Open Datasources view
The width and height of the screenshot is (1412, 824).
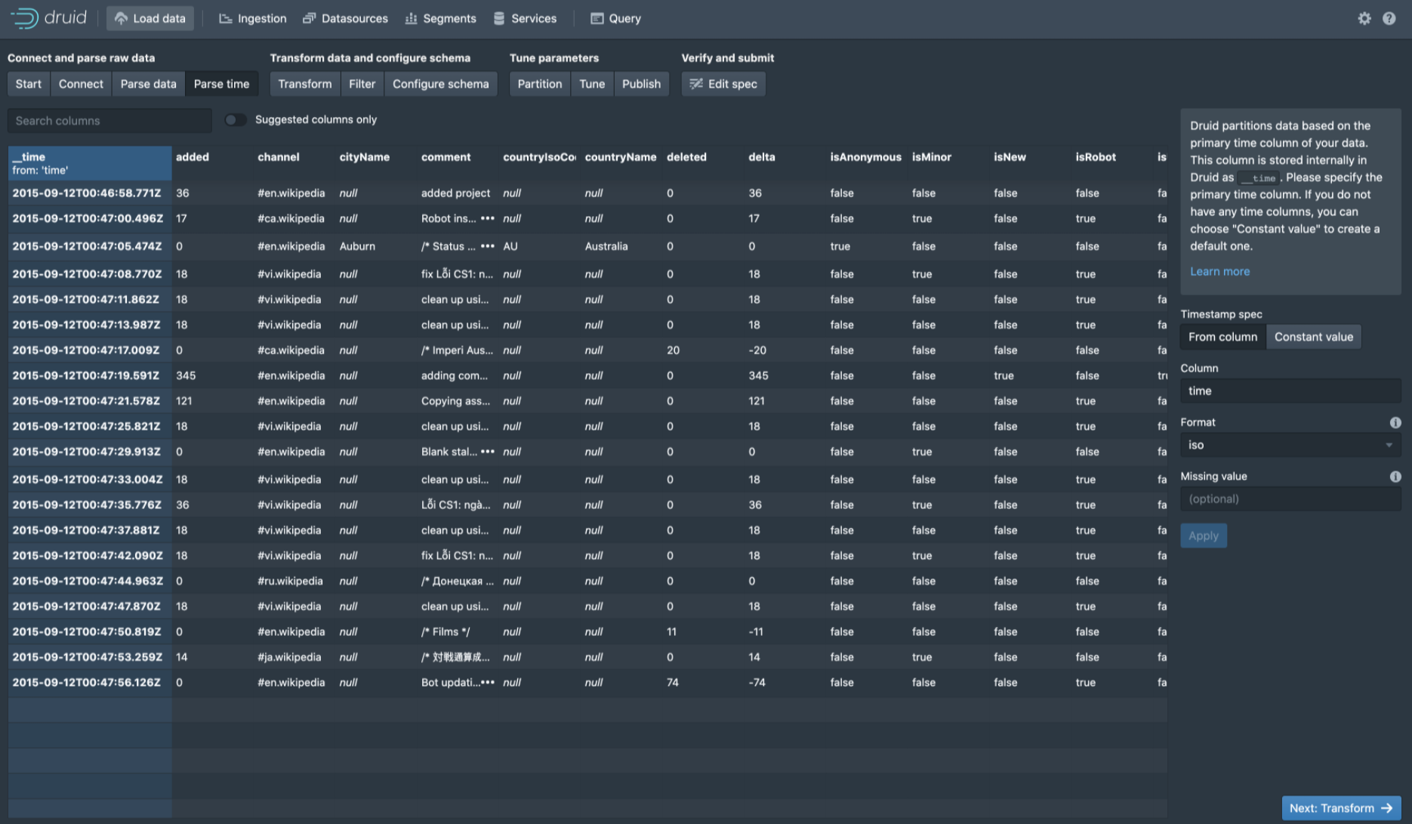345,18
